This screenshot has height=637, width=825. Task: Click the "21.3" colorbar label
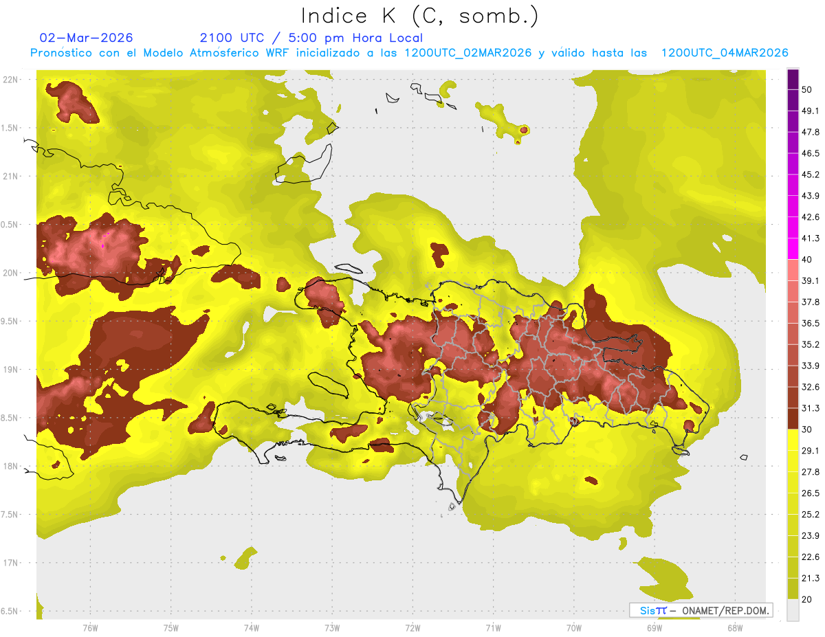point(811,579)
